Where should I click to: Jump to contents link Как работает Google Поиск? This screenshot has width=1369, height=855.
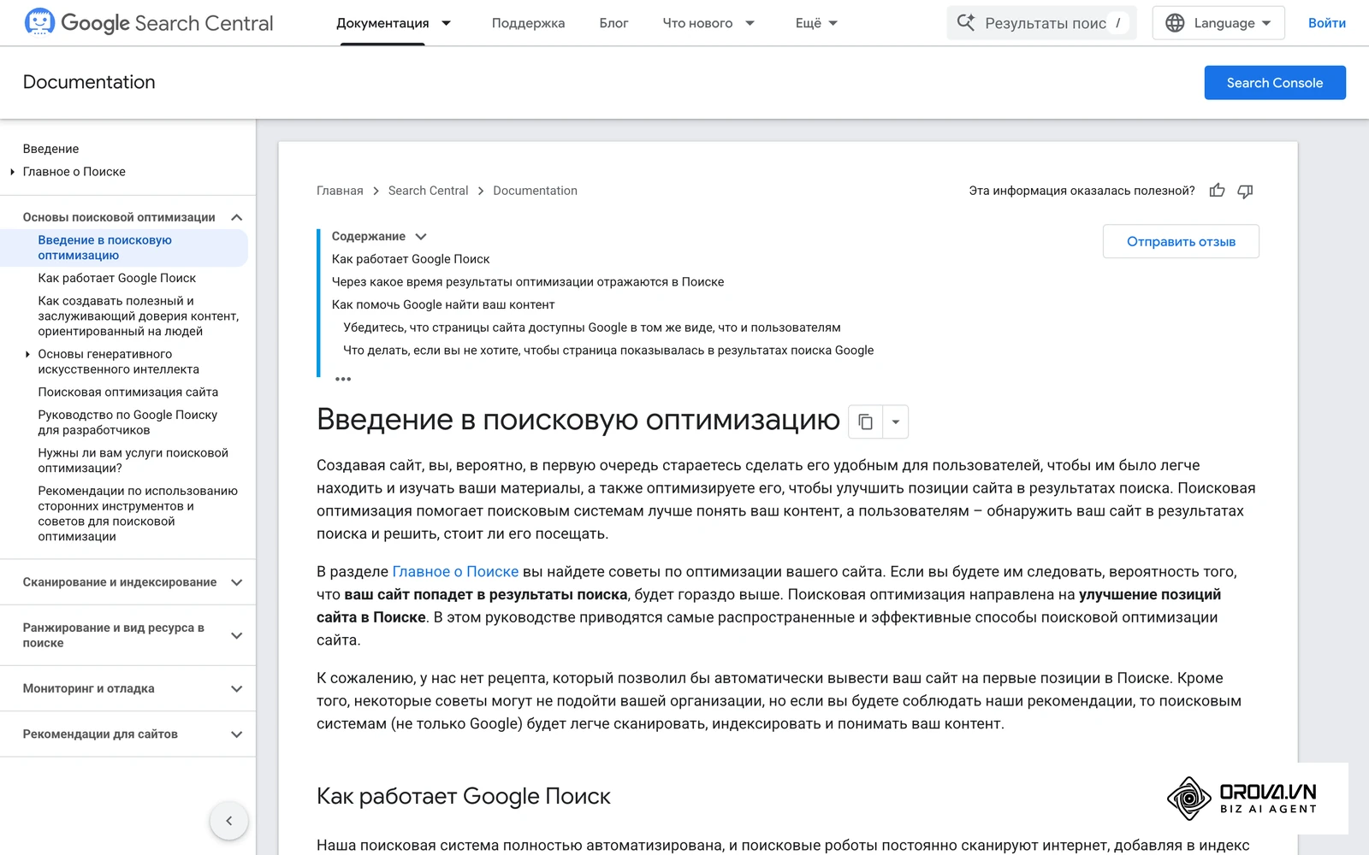411,259
